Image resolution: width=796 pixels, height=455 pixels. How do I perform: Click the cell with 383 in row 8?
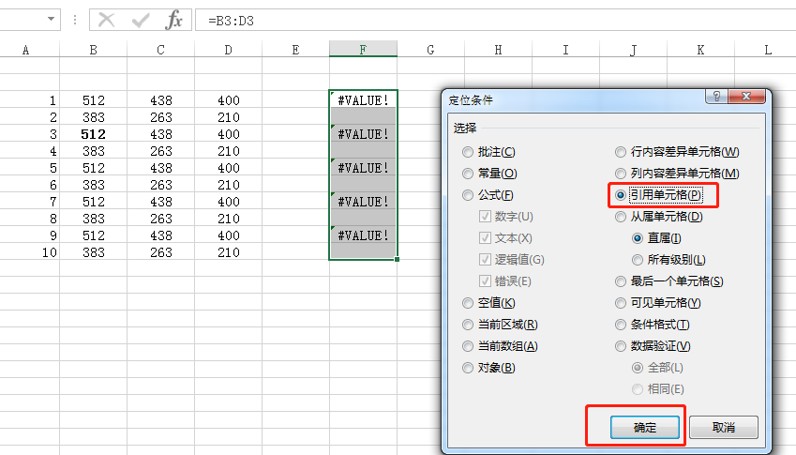tap(94, 219)
